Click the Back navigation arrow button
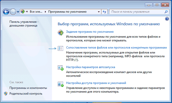This screenshot has height=103, width=172. [6, 12]
